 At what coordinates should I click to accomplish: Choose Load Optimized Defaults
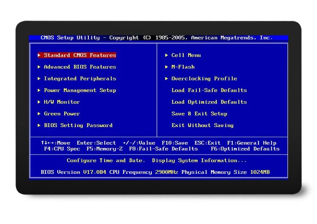209,102
